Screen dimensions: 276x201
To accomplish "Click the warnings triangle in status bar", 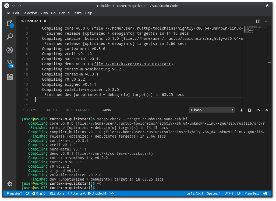I will (43, 193).
